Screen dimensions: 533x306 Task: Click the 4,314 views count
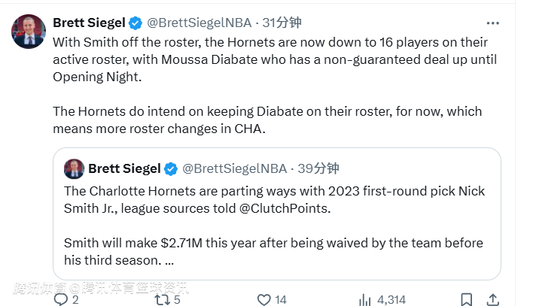click(391, 299)
